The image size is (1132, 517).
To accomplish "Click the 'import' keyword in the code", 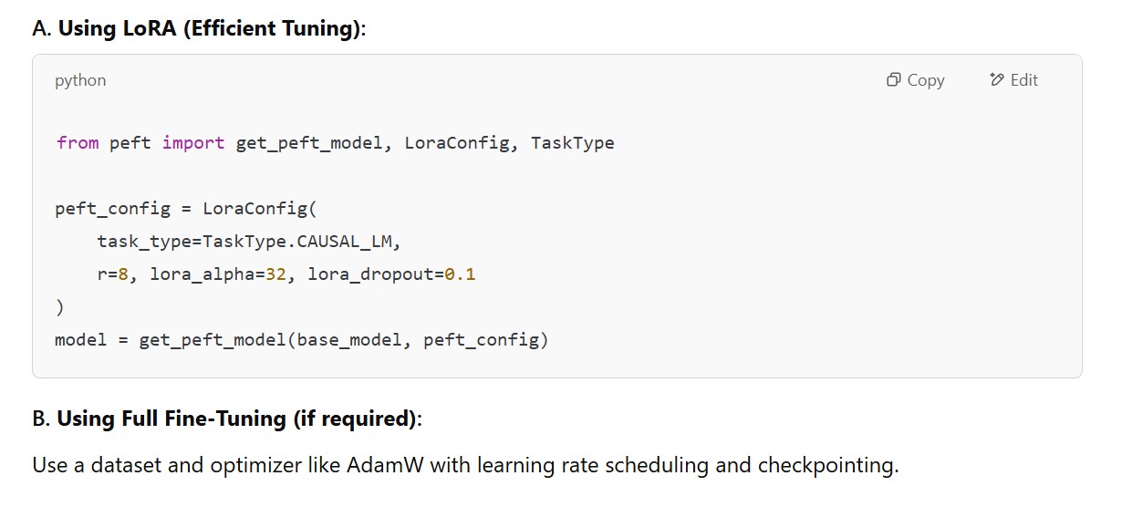I will (193, 143).
